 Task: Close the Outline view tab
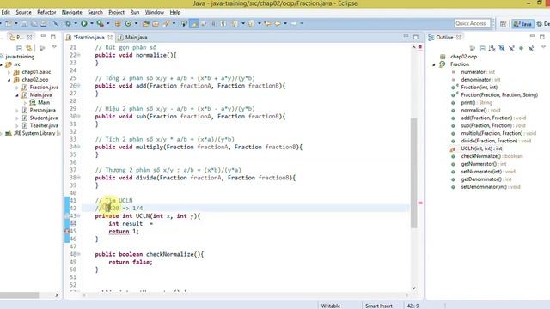(459, 37)
